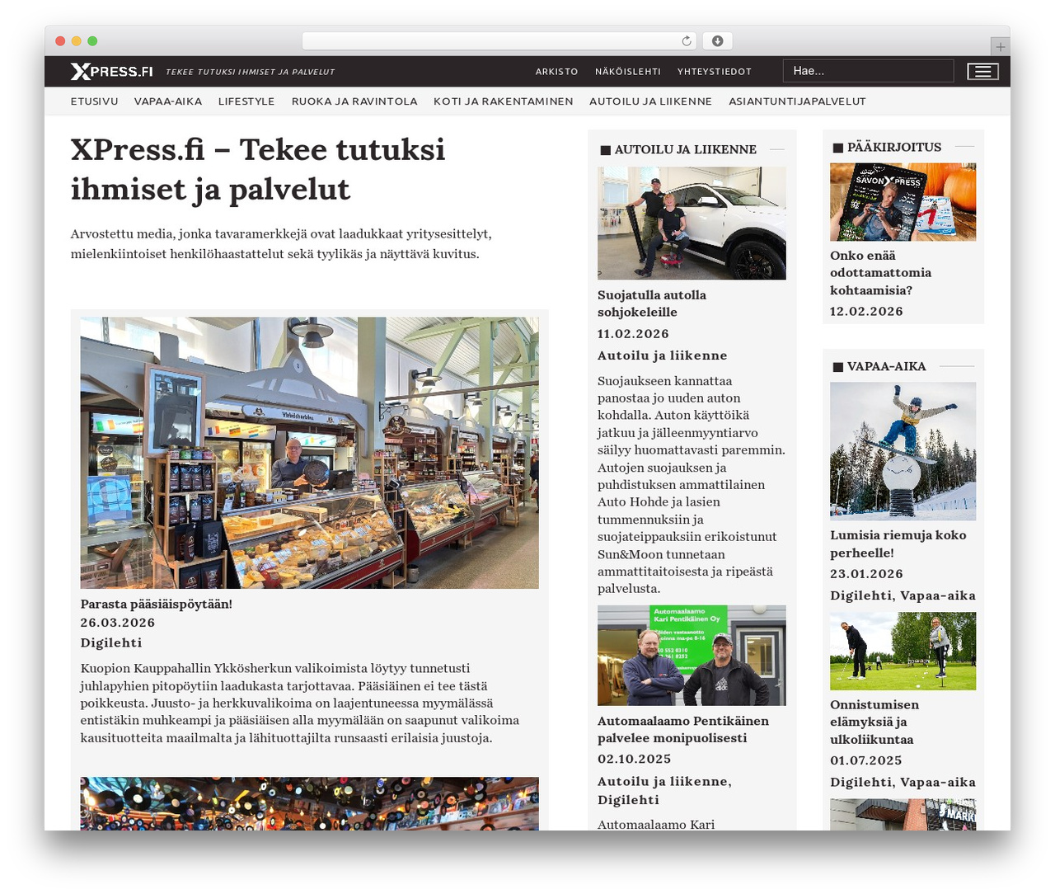The width and height of the screenshot is (1055, 894).
Task: Click Digilehti, Vapaa-aika under 23.01.2026
Action: coord(903,595)
